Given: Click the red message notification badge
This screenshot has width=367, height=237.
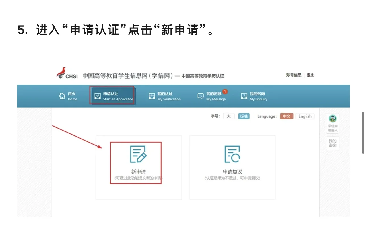Looking at the screenshot, I should [x=225, y=92].
